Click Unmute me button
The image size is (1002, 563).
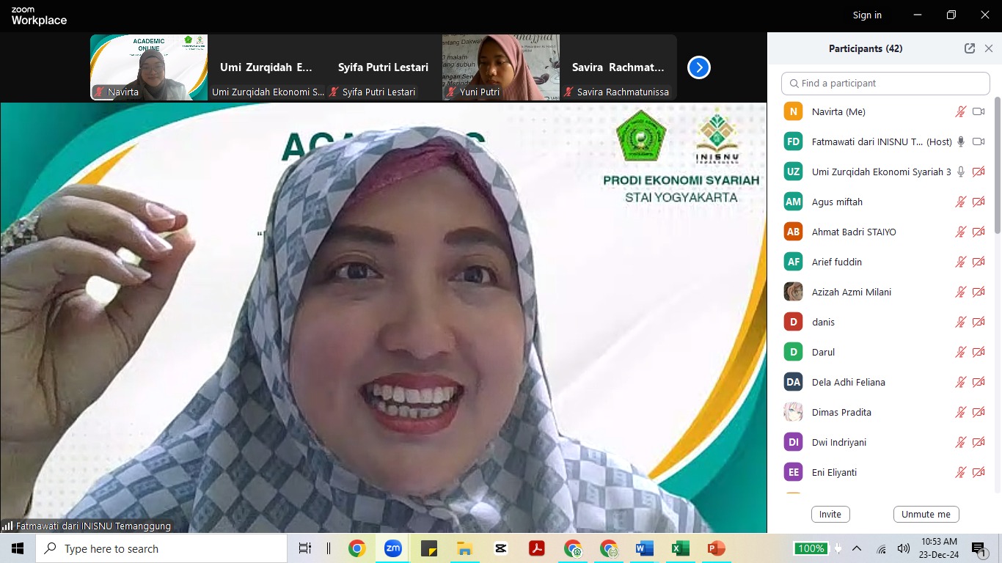[x=926, y=514]
